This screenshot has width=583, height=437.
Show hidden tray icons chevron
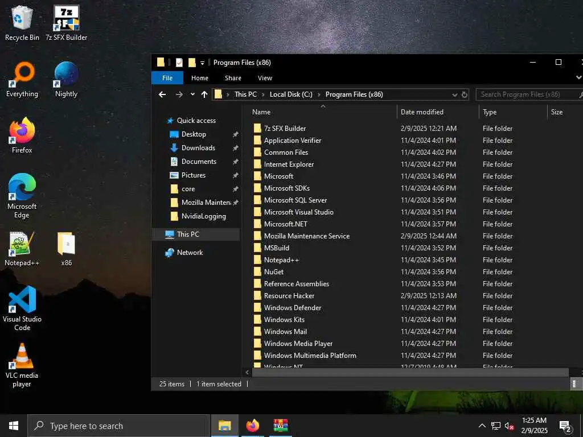[482, 426]
